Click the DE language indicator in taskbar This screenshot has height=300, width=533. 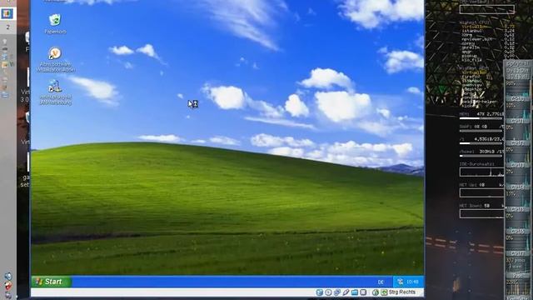point(381,282)
